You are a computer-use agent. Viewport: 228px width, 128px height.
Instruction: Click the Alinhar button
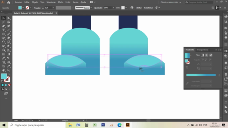(139, 8)
